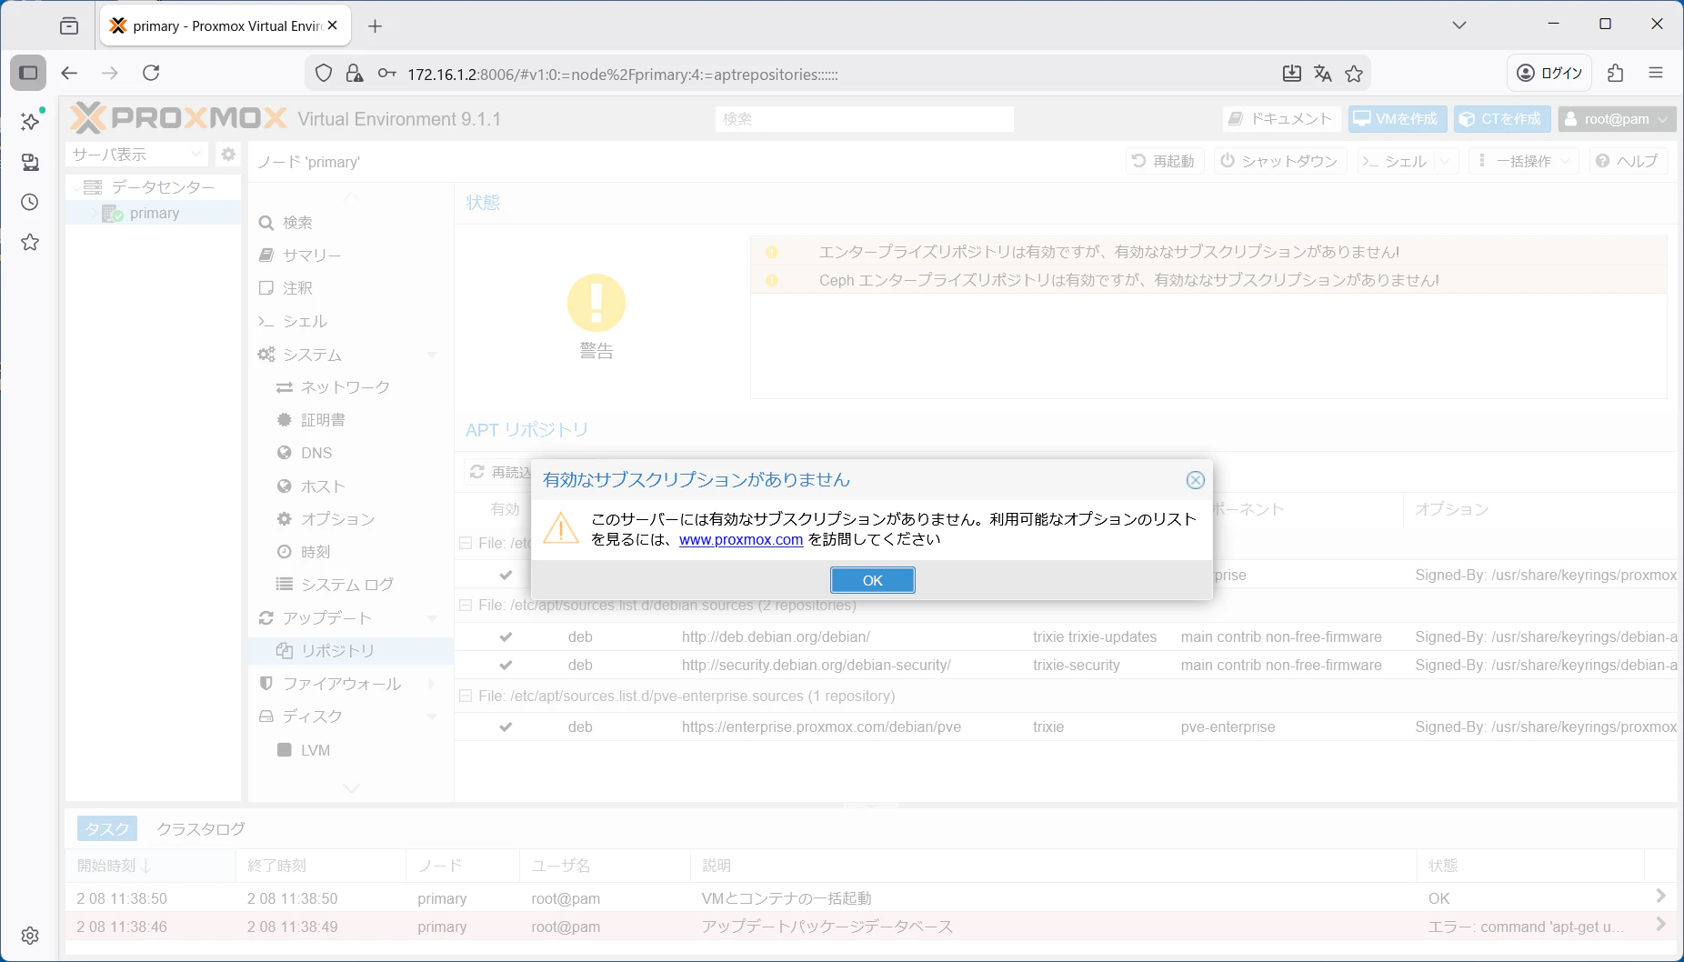Close the no-subscription dialog with X icon

pyautogui.click(x=1195, y=480)
